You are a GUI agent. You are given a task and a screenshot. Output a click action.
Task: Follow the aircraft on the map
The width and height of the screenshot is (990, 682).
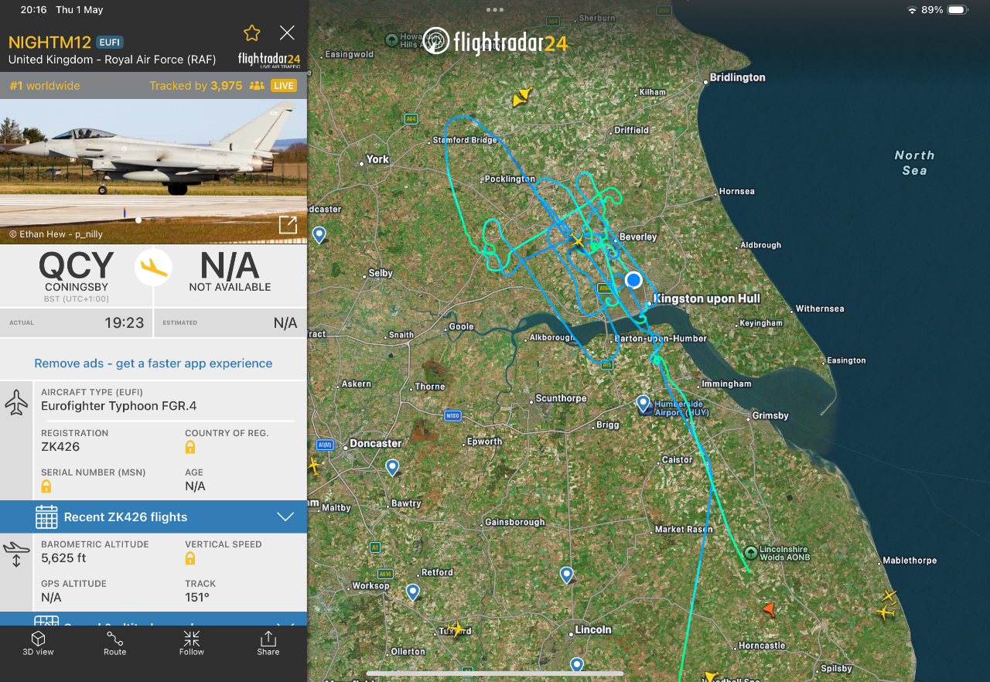tap(192, 643)
